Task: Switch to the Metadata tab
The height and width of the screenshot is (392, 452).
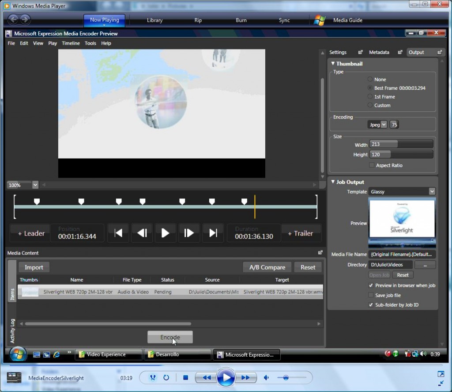Action: (x=379, y=52)
